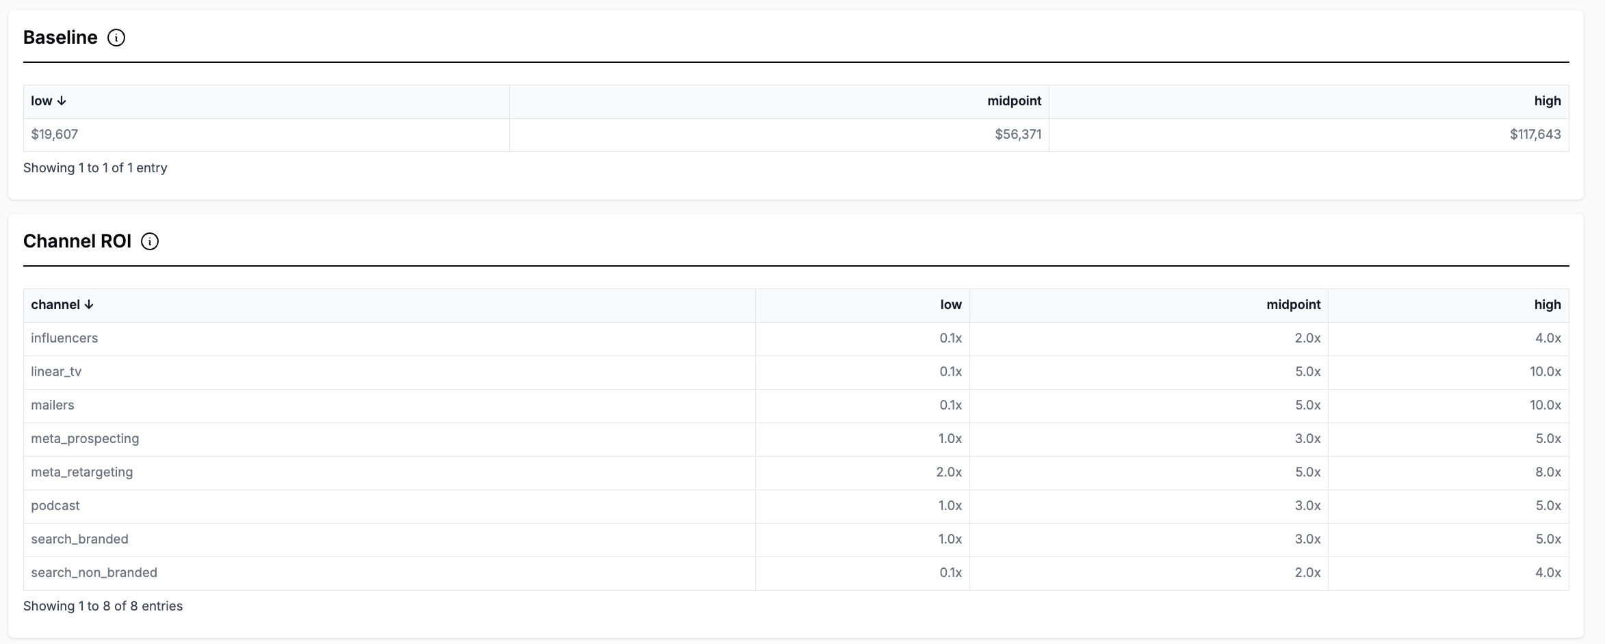Image resolution: width=1605 pixels, height=644 pixels.
Task: Click the mailers 10.0x high value
Action: (x=1545, y=405)
